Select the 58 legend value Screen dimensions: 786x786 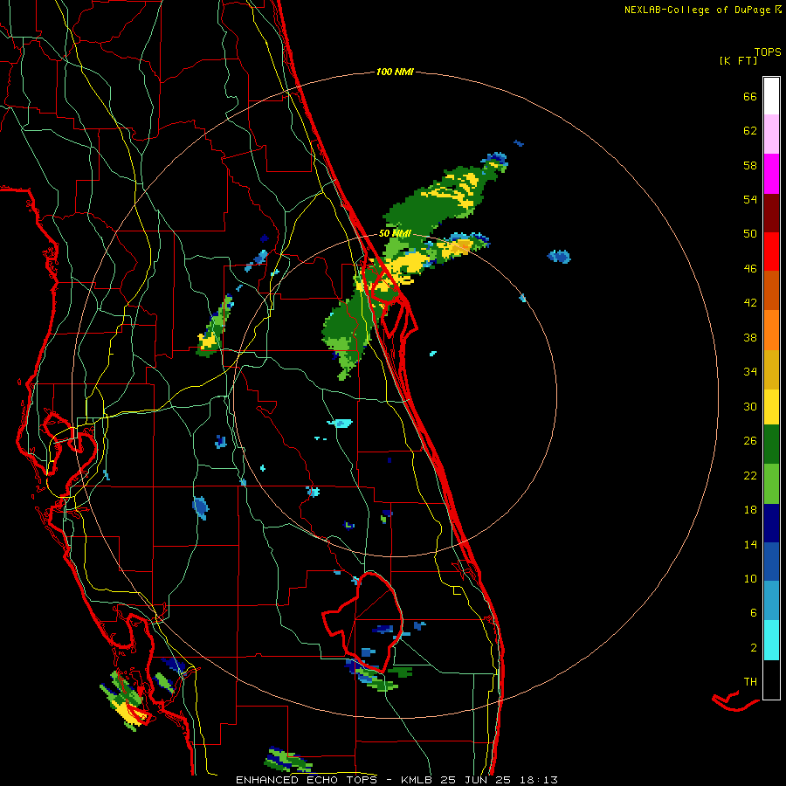click(x=750, y=165)
